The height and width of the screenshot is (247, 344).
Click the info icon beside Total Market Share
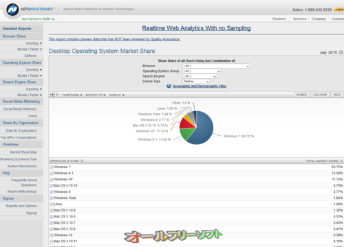coord(341,161)
